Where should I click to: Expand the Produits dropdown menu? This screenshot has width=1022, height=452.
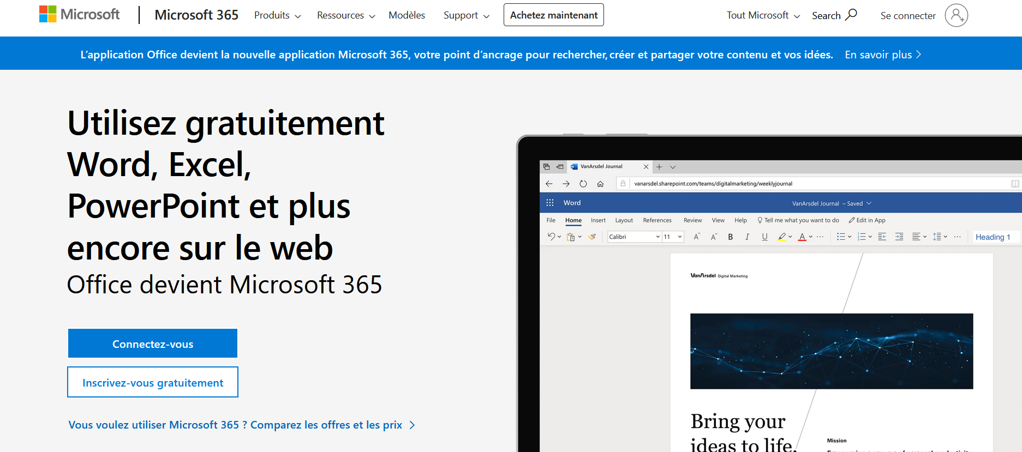[278, 15]
